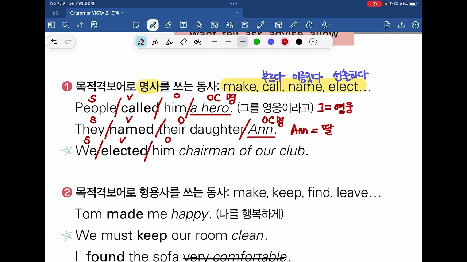Choose the highlighter-style marker nib
Image resolution: width=467 pixels, height=262 pixels.
click(x=184, y=42)
